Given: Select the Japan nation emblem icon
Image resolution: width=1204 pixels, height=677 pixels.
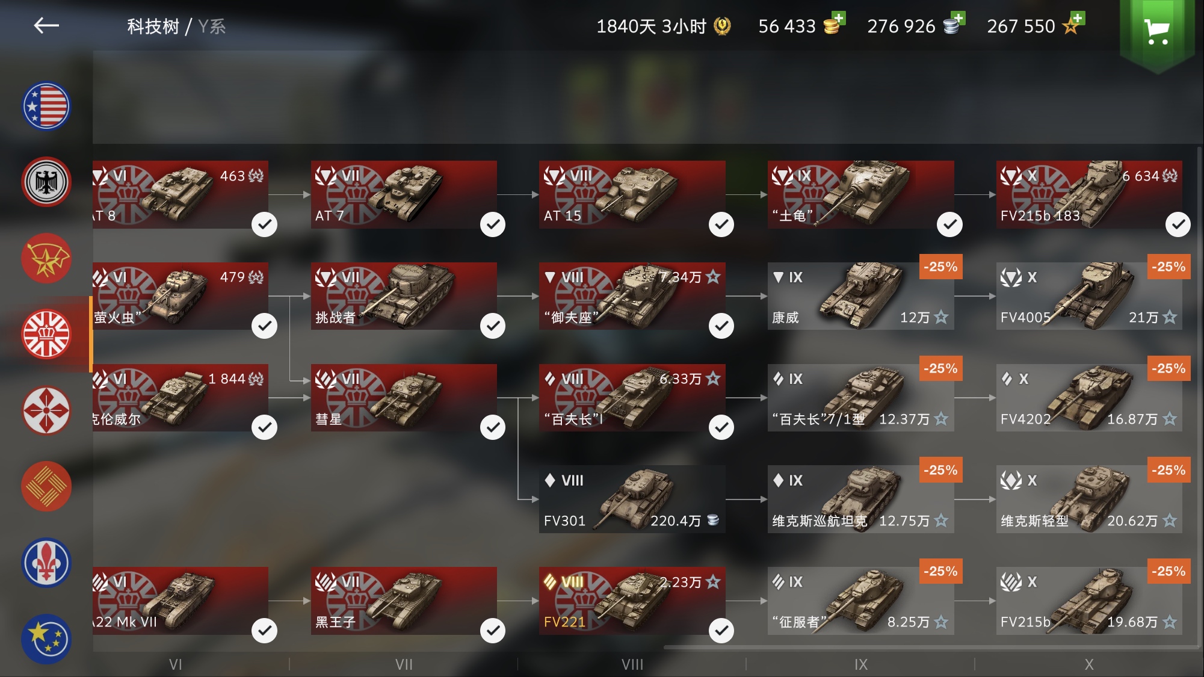Looking at the screenshot, I should tap(46, 410).
